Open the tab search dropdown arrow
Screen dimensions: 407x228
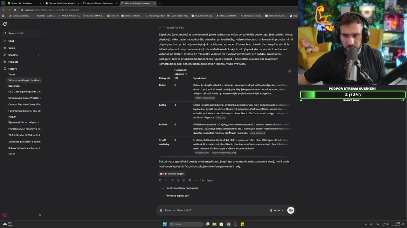tap(3, 3)
